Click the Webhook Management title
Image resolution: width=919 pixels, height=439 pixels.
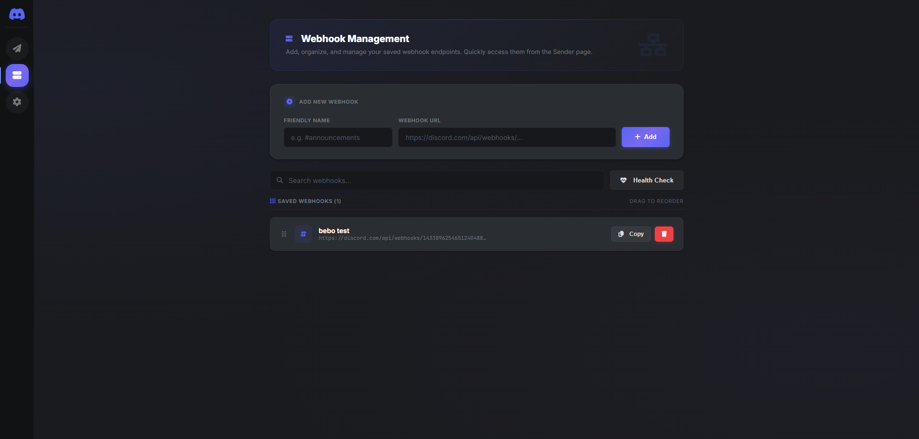tap(355, 39)
